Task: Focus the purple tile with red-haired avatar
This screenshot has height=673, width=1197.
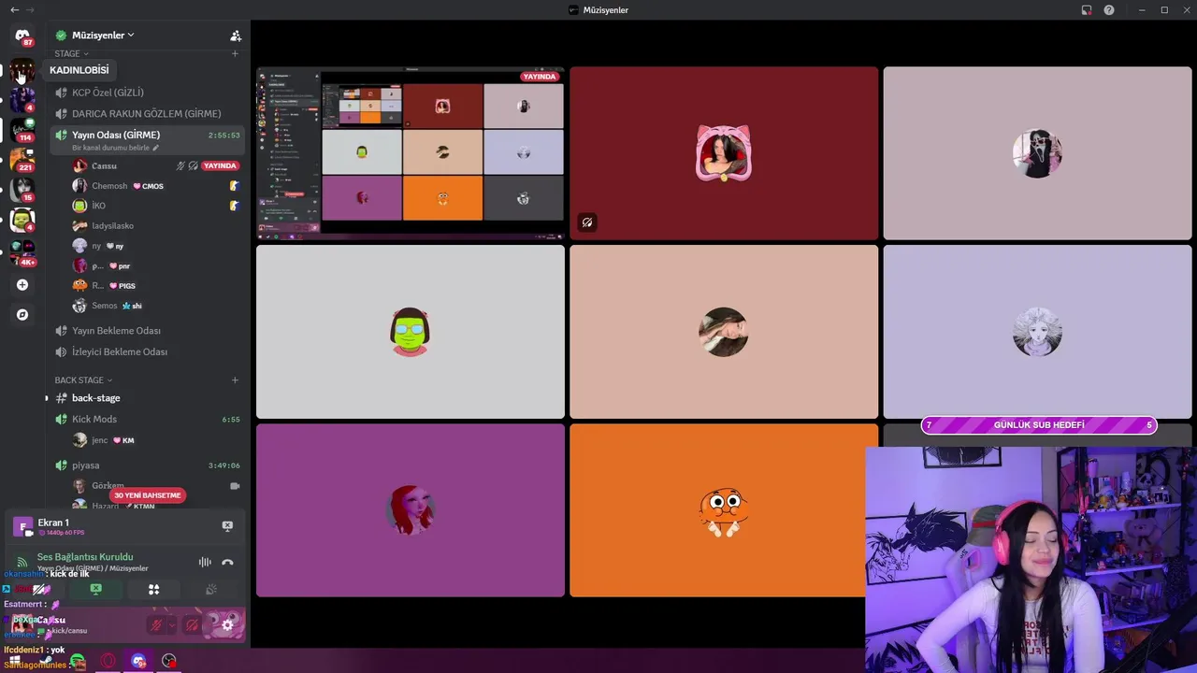Action: point(411,510)
